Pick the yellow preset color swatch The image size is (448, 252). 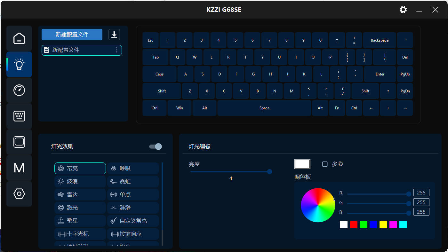pyautogui.click(x=383, y=224)
